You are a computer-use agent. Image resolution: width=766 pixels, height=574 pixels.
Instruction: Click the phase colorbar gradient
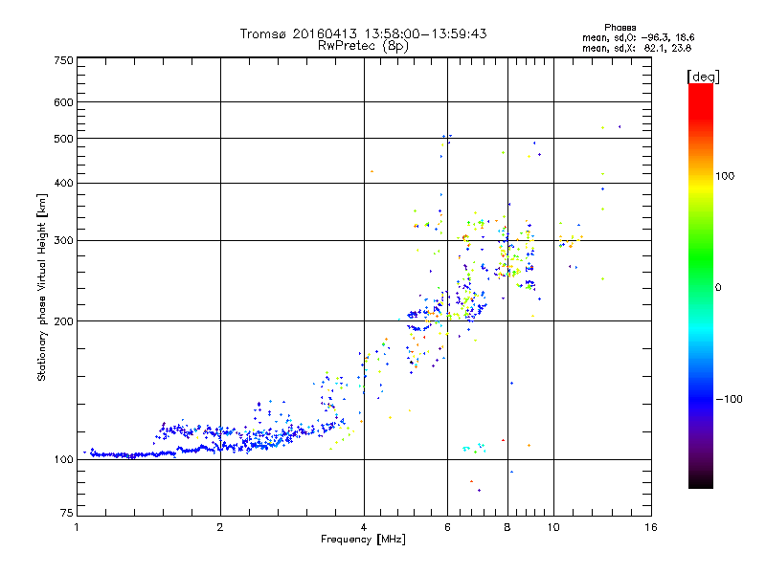701,285
